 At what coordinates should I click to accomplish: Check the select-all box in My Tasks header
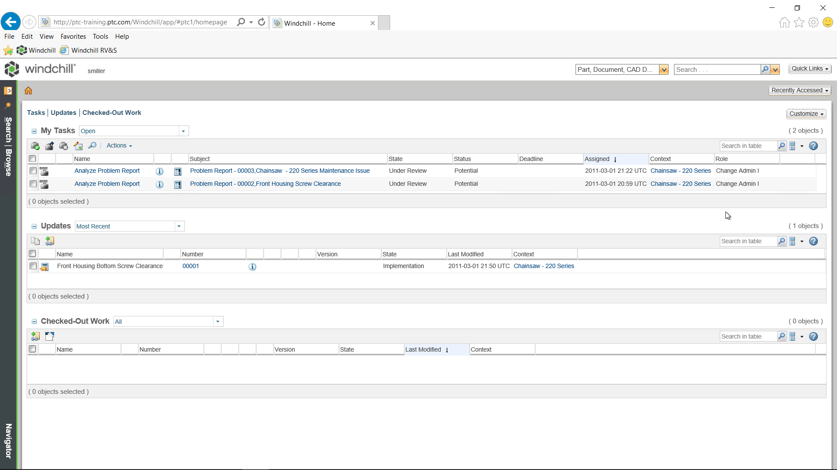click(x=32, y=158)
